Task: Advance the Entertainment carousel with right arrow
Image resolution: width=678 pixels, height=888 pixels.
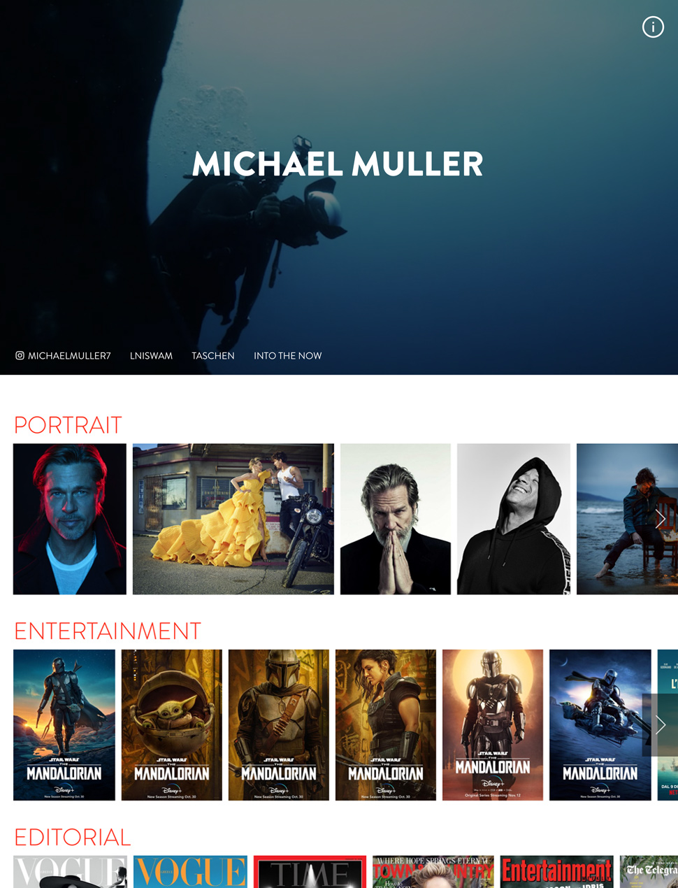Action: pos(660,725)
